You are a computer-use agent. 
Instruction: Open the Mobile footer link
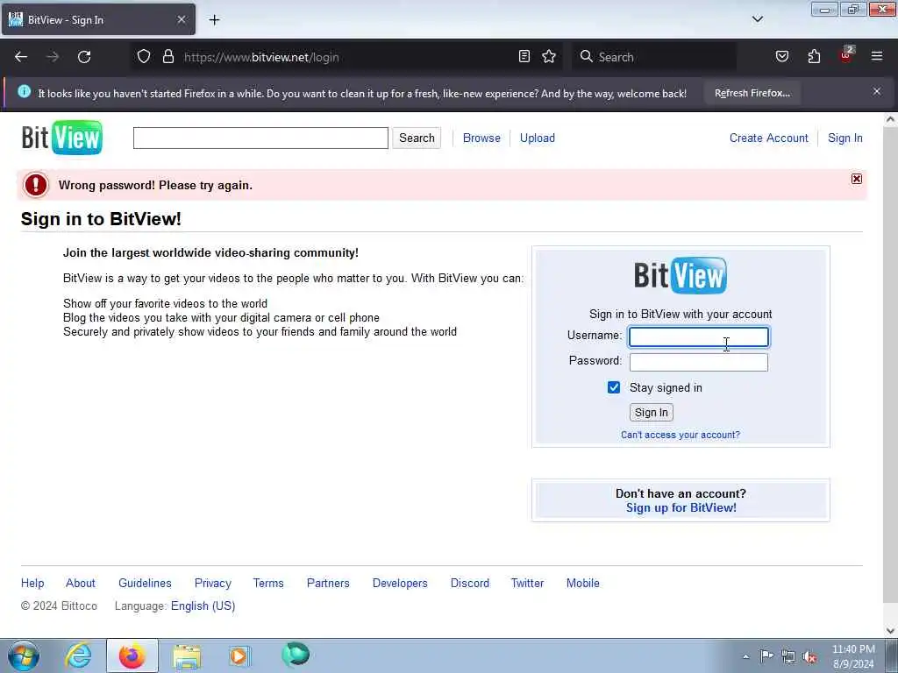pos(582,583)
